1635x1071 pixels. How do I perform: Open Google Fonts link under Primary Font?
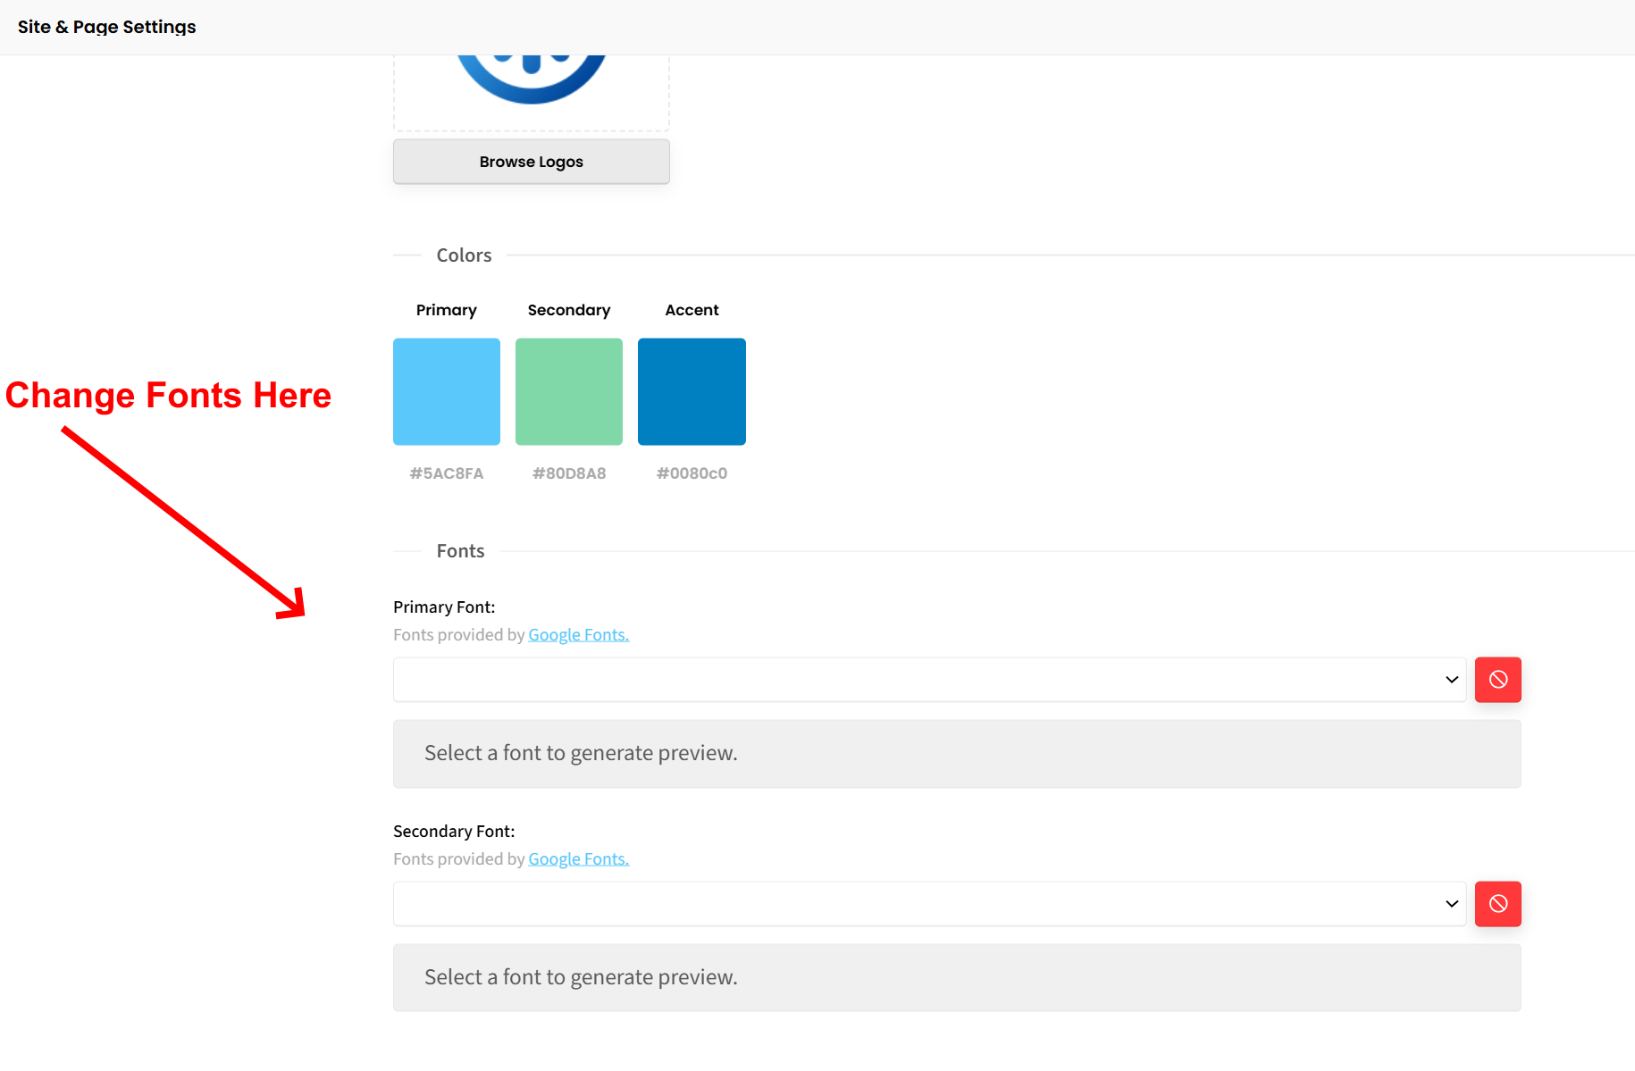coord(578,635)
